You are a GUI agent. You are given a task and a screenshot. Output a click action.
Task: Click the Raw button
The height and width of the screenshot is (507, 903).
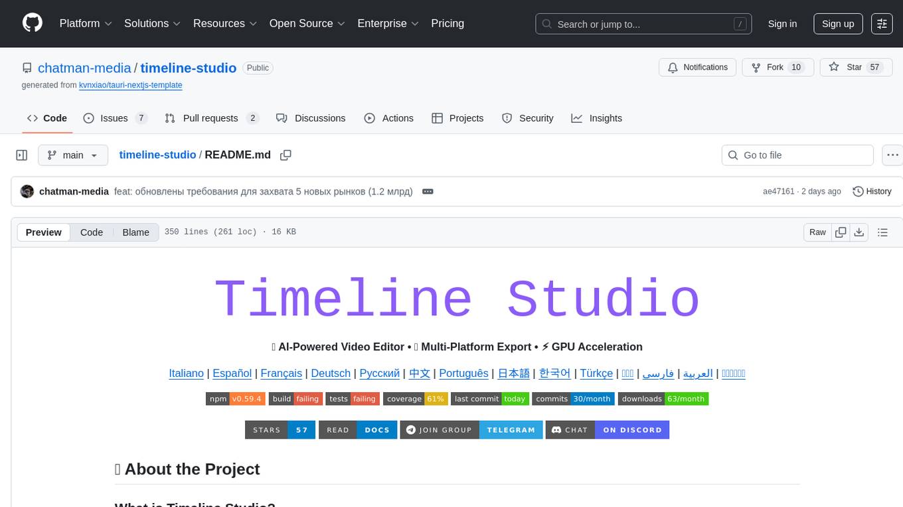(817, 232)
